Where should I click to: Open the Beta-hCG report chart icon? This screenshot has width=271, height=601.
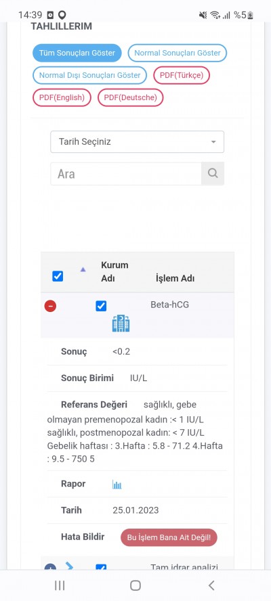(117, 485)
